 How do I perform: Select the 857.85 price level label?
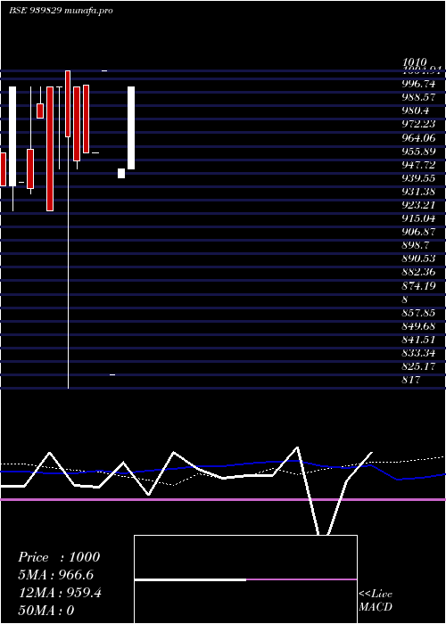coord(418,313)
